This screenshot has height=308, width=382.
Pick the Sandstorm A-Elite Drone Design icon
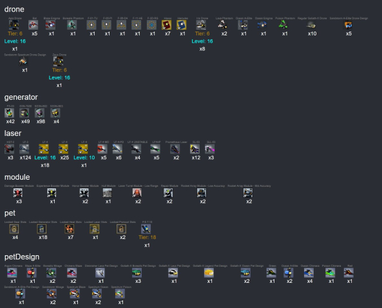click(x=348, y=25)
